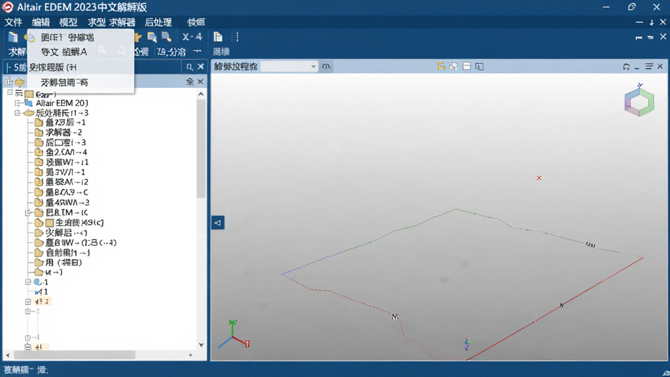Click the document page icon after X-4
This screenshot has width=670, height=377.
[218, 37]
